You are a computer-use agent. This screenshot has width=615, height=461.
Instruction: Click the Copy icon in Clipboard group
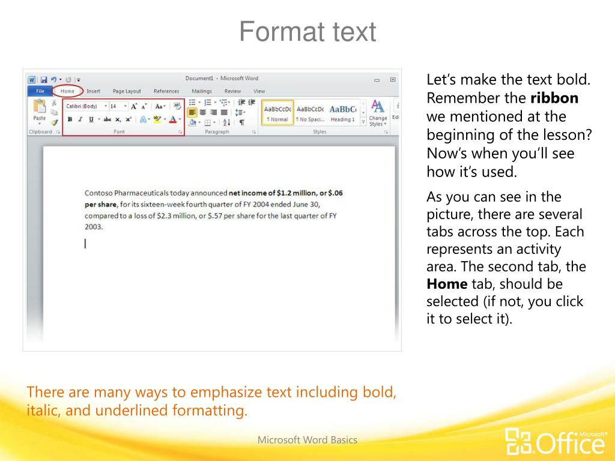point(54,112)
